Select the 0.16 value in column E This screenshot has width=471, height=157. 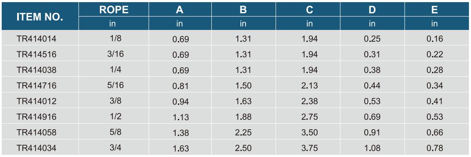pos(435,39)
